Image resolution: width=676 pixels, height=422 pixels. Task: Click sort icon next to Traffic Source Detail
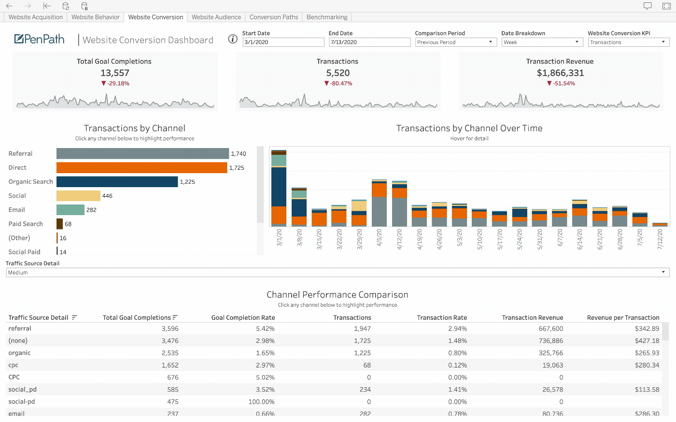click(74, 317)
